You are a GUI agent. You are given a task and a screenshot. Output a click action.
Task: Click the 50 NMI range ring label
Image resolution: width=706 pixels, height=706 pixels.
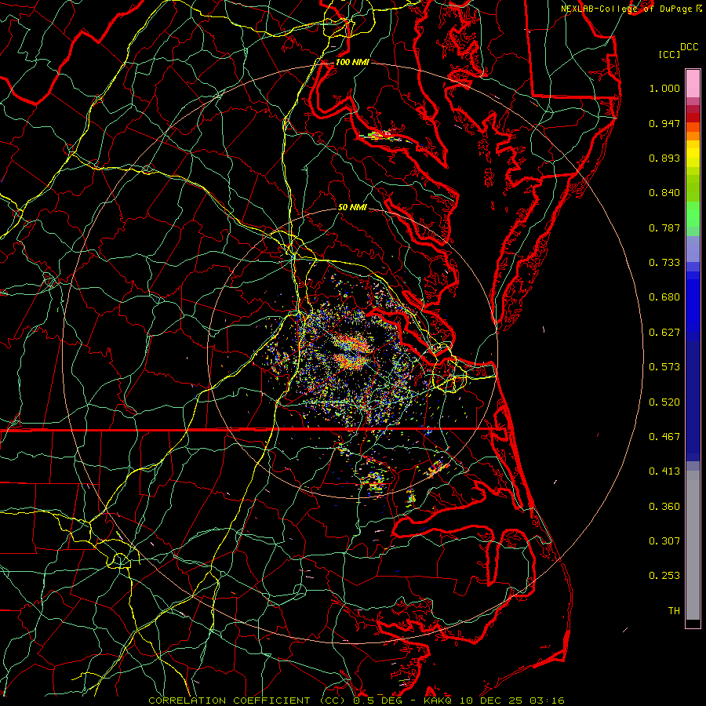(x=352, y=207)
